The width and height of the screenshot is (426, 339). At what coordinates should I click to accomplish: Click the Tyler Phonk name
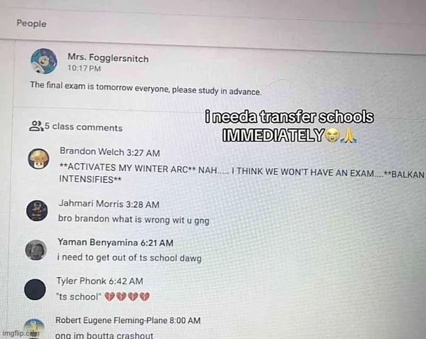[81, 281]
